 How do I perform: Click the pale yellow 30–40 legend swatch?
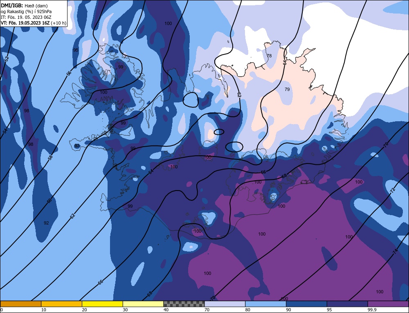click(x=143, y=304)
